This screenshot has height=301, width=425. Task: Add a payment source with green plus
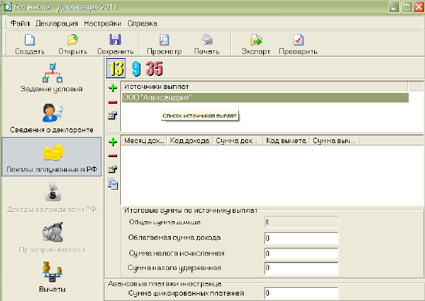point(112,88)
